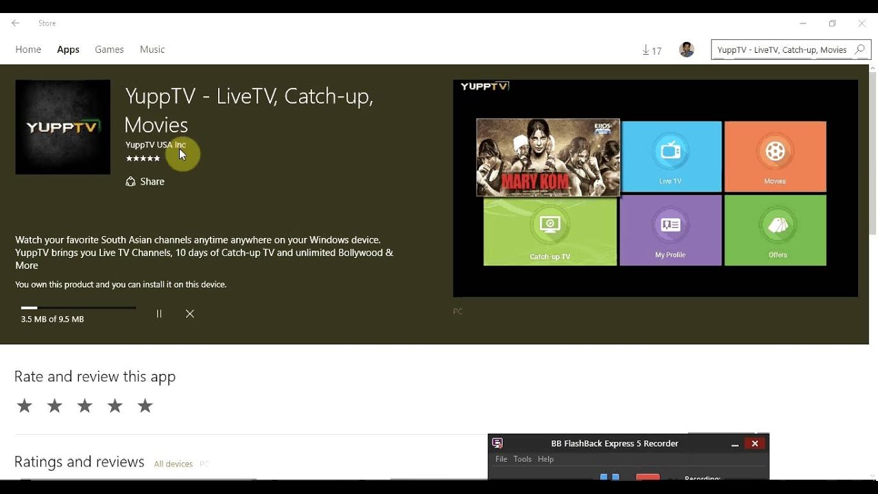Rate the app five stars
The height and width of the screenshot is (494, 878).
[145, 406]
